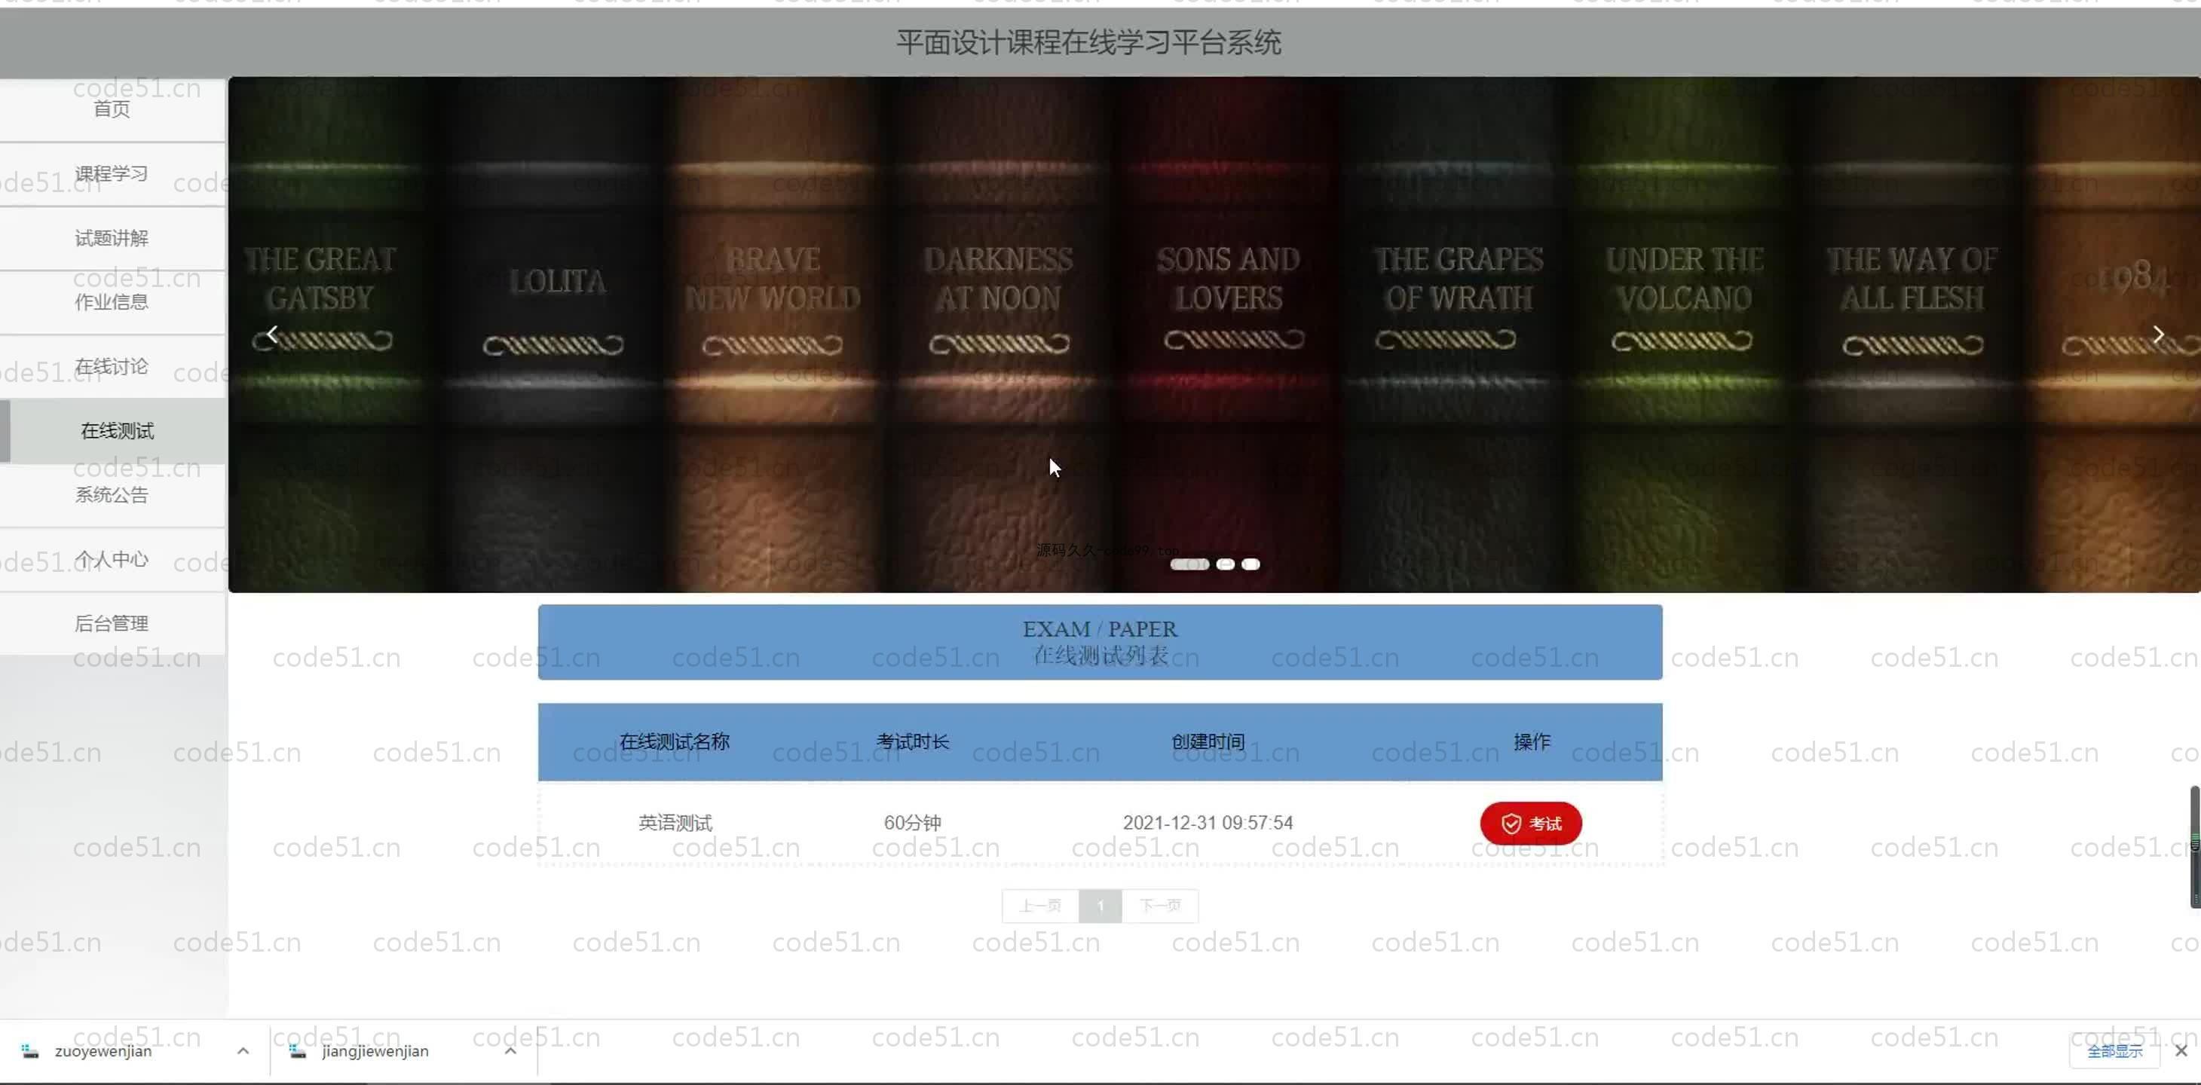Open 试题讲解 sidebar menu item
This screenshot has width=2201, height=1085.
[x=112, y=238]
